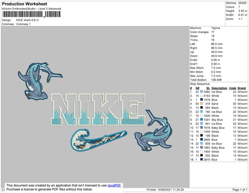This screenshot has height=193, width=249.
Task: Click the Min Stitch value '0.2 mm'
Action: (x=216, y=72)
